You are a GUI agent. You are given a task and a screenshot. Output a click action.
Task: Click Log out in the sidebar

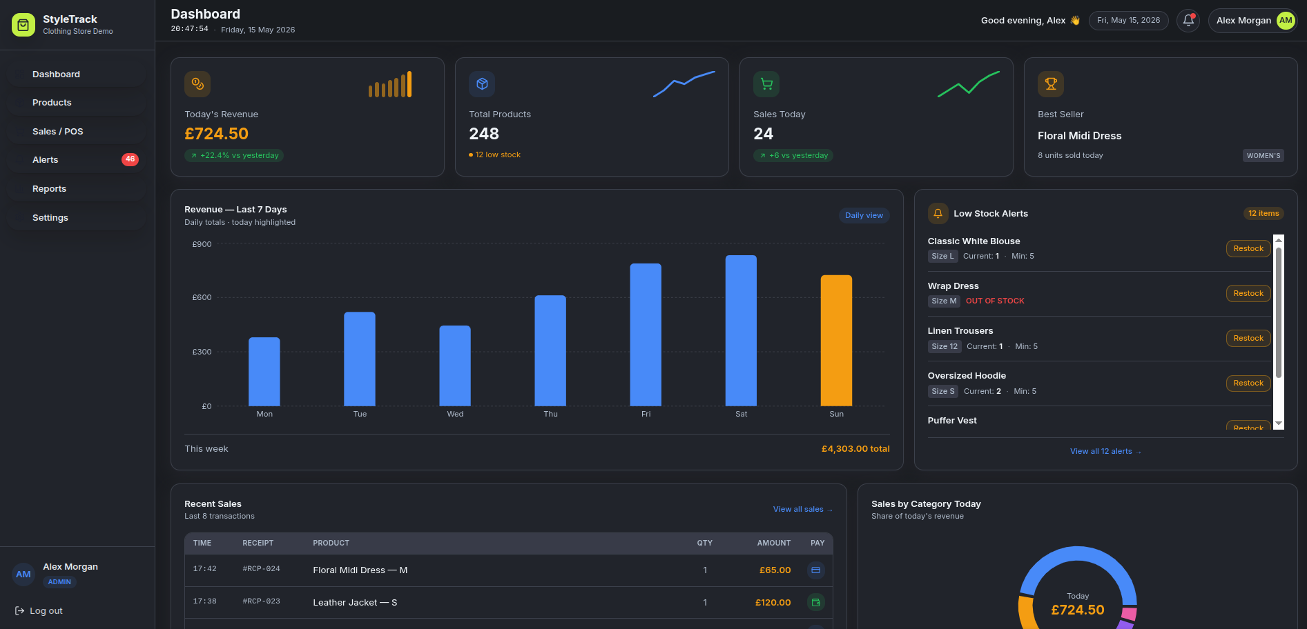(39, 611)
